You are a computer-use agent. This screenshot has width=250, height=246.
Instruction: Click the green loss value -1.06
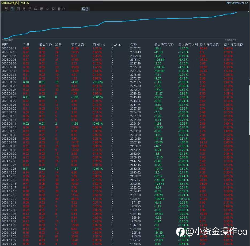coord(75,97)
